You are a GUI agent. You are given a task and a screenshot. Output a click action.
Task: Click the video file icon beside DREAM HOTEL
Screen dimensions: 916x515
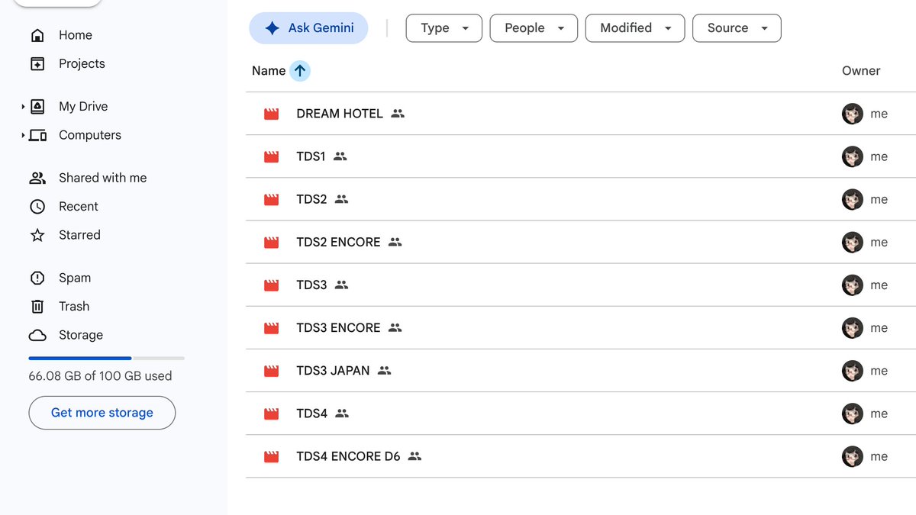(271, 114)
